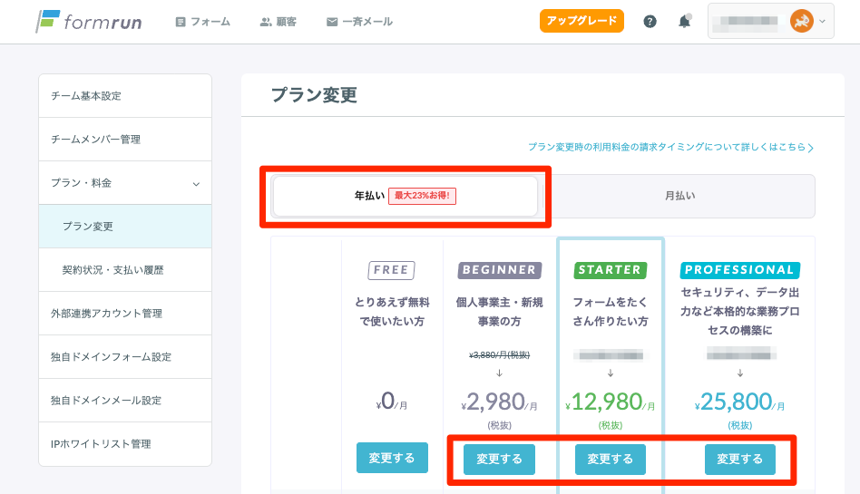Screen dimensions: 860x494
Task: Click 変更する under the PROFESSIONAL plan
Action: tap(739, 459)
